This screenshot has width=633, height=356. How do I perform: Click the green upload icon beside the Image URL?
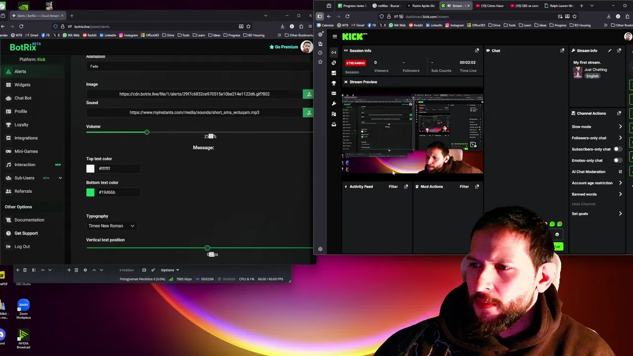[x=309, y=94]
